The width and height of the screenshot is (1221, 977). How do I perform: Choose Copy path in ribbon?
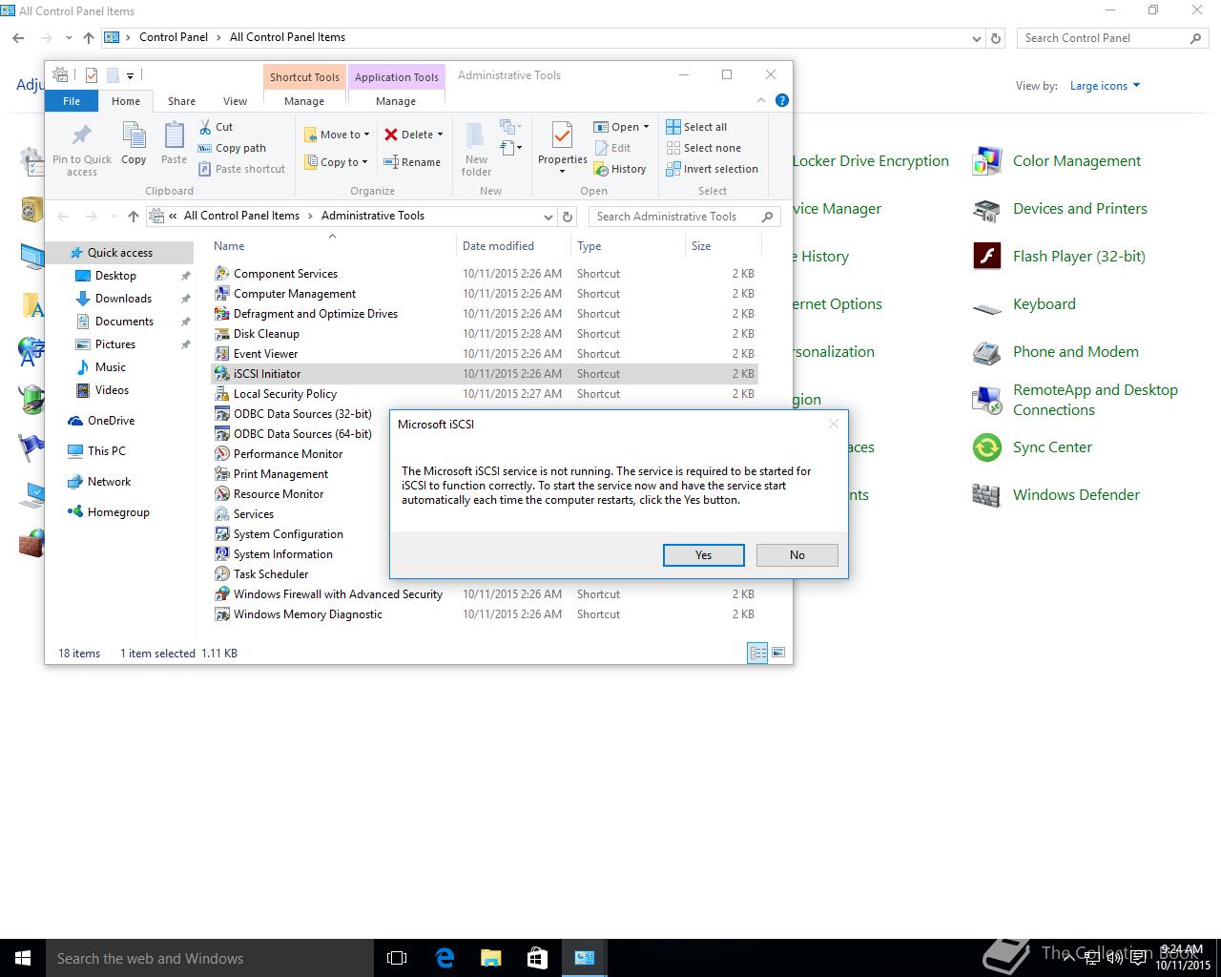point(232,148)
